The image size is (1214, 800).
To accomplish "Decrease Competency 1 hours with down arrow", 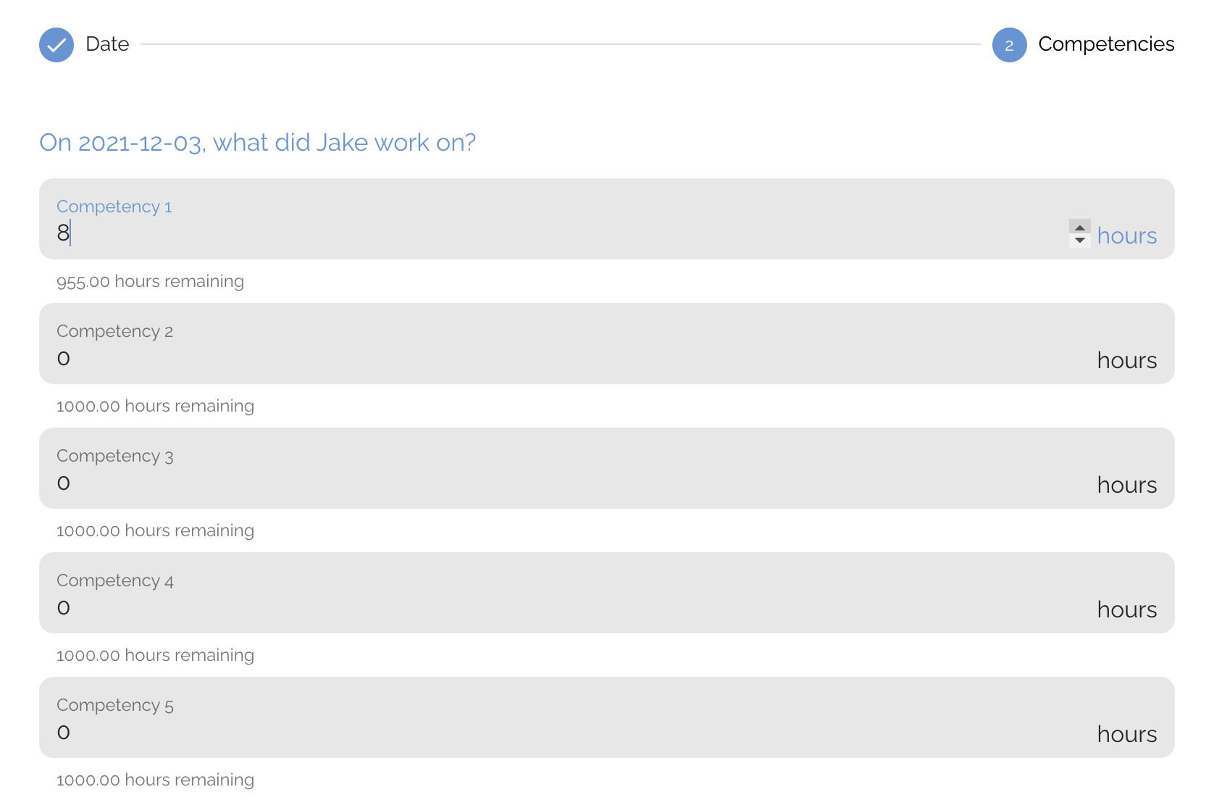I will coord(1080,241).
